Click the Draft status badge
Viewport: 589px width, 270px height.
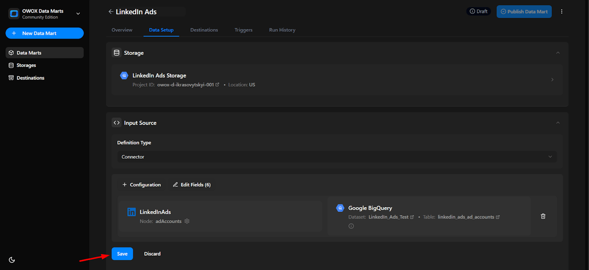coord(479,12)
